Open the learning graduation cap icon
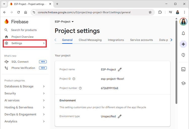 tap(183, 83)
